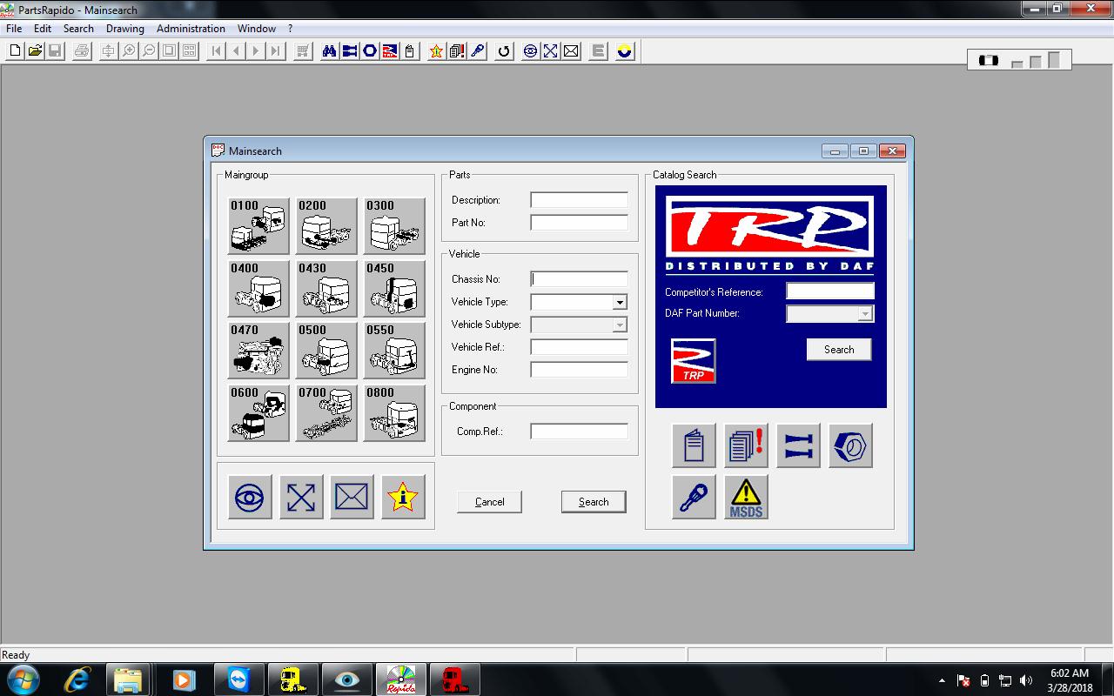Open the Edit menu
1114x696 pixels.
click(43, 28)
